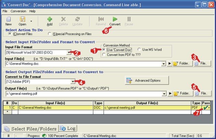Click the green Add plus icon
The width and height of the screenshot is (216, 139).
[50, 19]
